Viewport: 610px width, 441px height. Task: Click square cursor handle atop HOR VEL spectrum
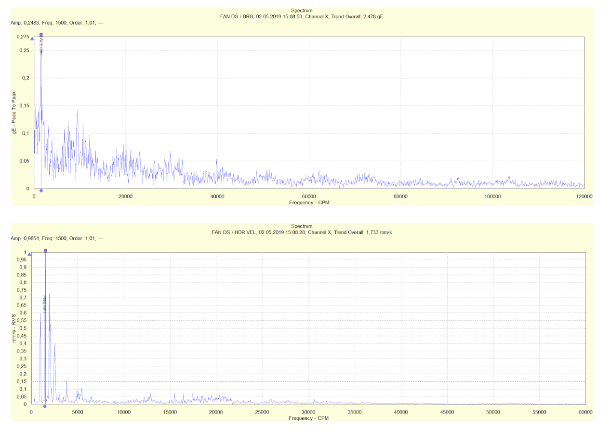(45, 251)
